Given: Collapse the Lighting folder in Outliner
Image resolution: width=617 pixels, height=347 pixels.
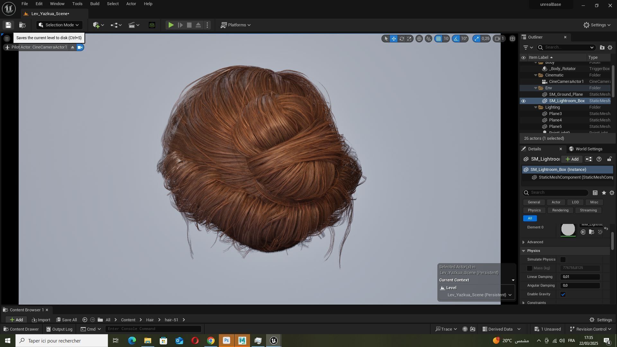Looking at the screenshot, I should [x=536, y=107].
